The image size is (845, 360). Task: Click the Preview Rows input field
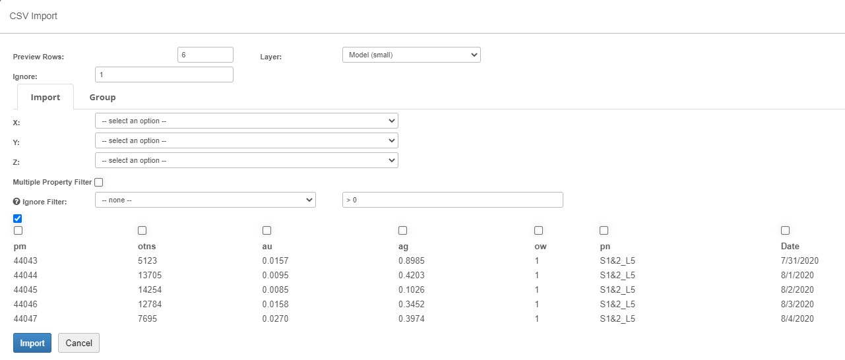(x=205, y=55)
